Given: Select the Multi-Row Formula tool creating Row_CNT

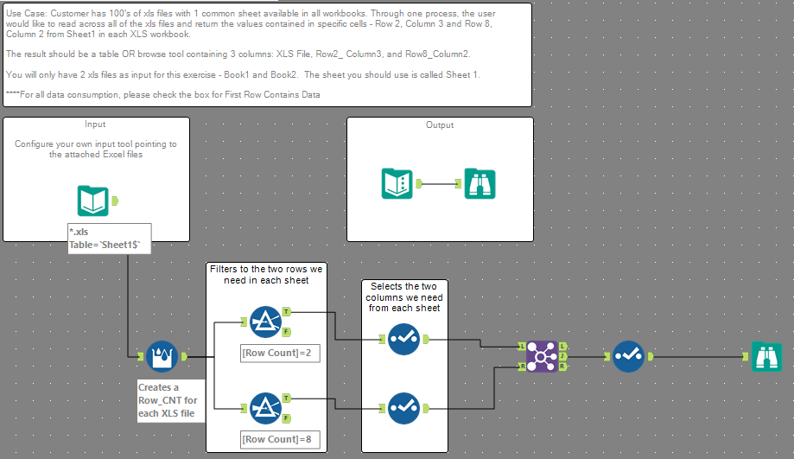Looking at the screenshot, I should (162, 357).
